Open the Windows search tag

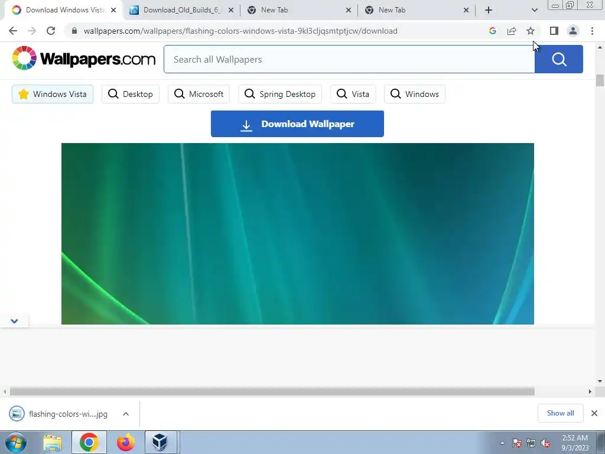[x=415, y=94]
